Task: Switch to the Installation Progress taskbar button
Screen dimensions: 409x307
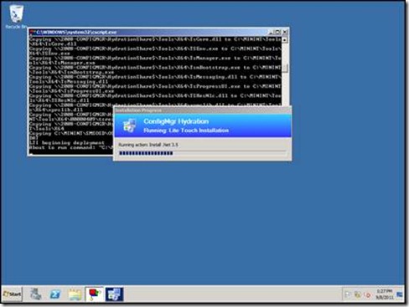Action: pyautogui.click(x=114, y=294)
